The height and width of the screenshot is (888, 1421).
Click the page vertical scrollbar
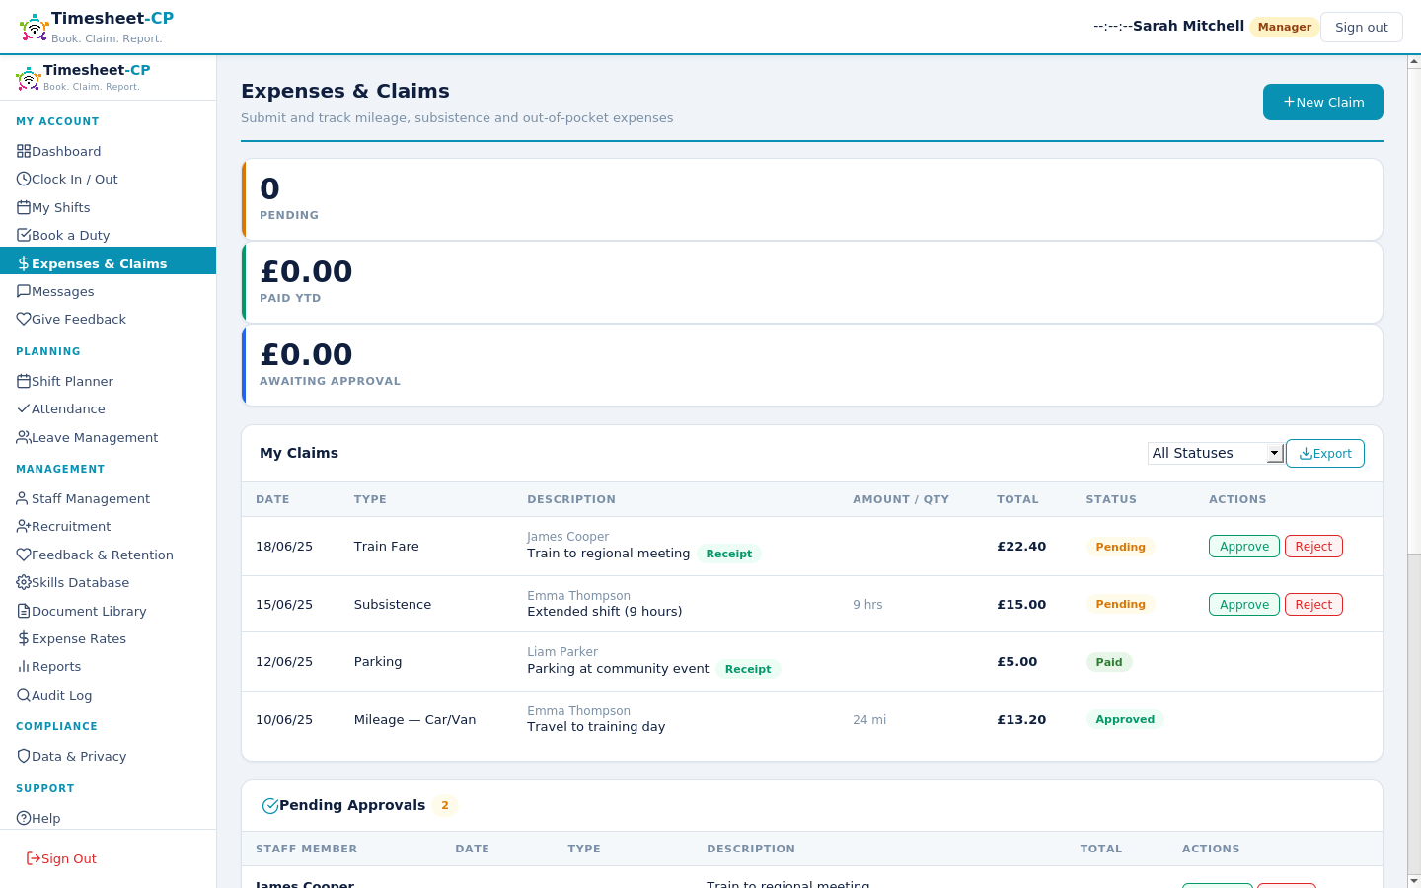(1413, 472)
